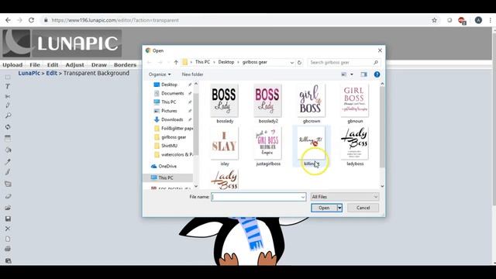
Task: Click the Cancel button
Action: (x=363, y=208)
